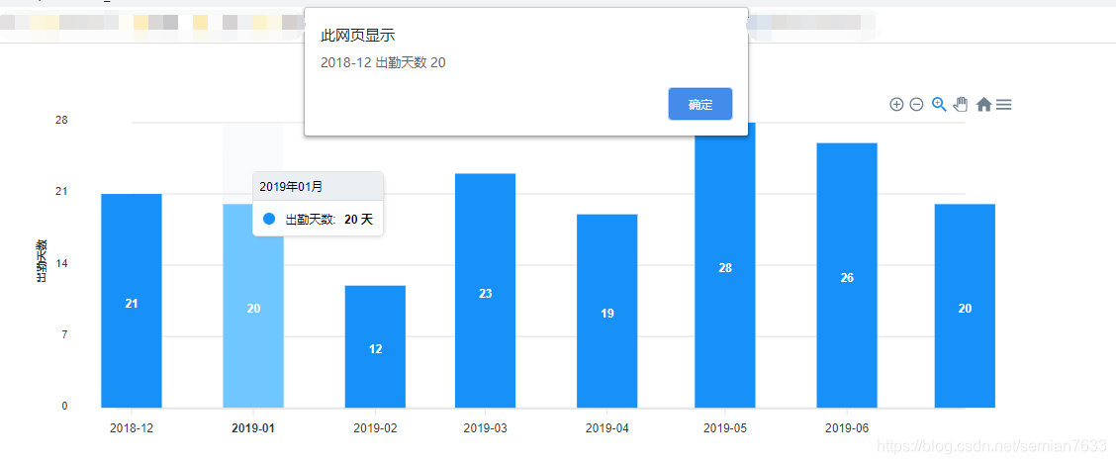Image resolution: width=1116 pixels, height=464 pixels.
Task: Click the chart zoom out minus icon
Action: click(917, 105)
